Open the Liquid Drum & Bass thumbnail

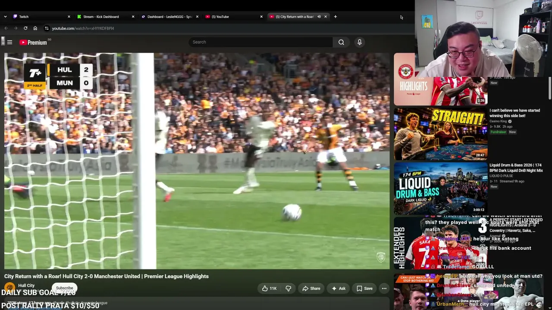click(441, 189)
